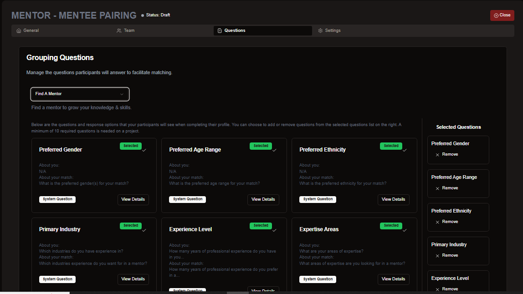523x294 pixels.
Task: Click the Team tab people icon
Action: point(119,31)
